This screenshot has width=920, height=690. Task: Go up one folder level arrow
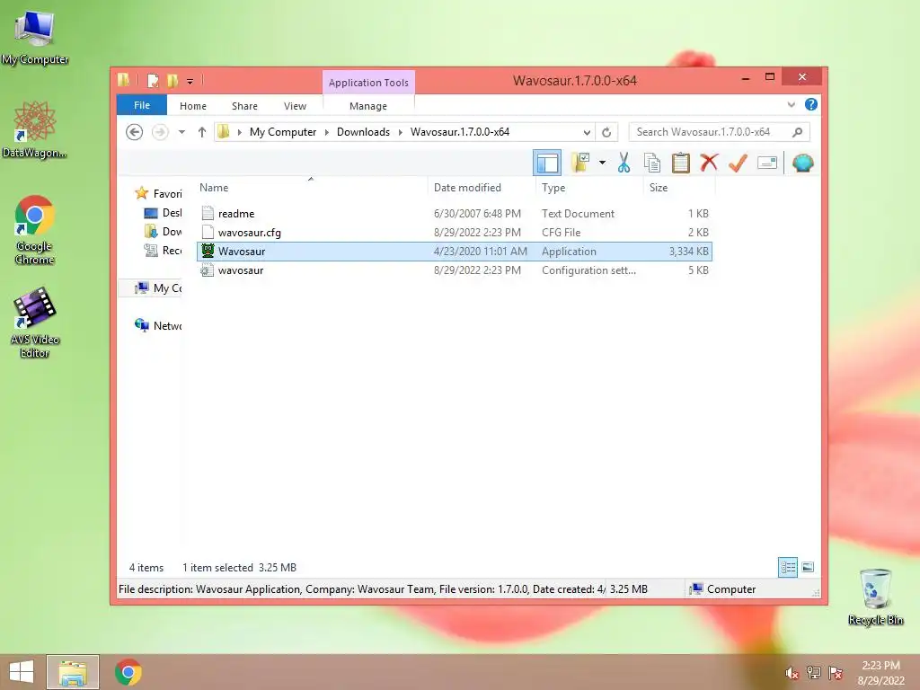tap(202, 132)
